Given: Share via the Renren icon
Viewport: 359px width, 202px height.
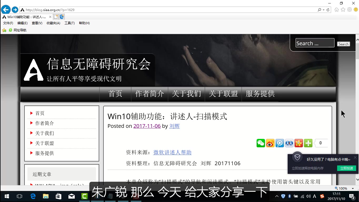Looking at the screenshot, I should pos(289,143).
